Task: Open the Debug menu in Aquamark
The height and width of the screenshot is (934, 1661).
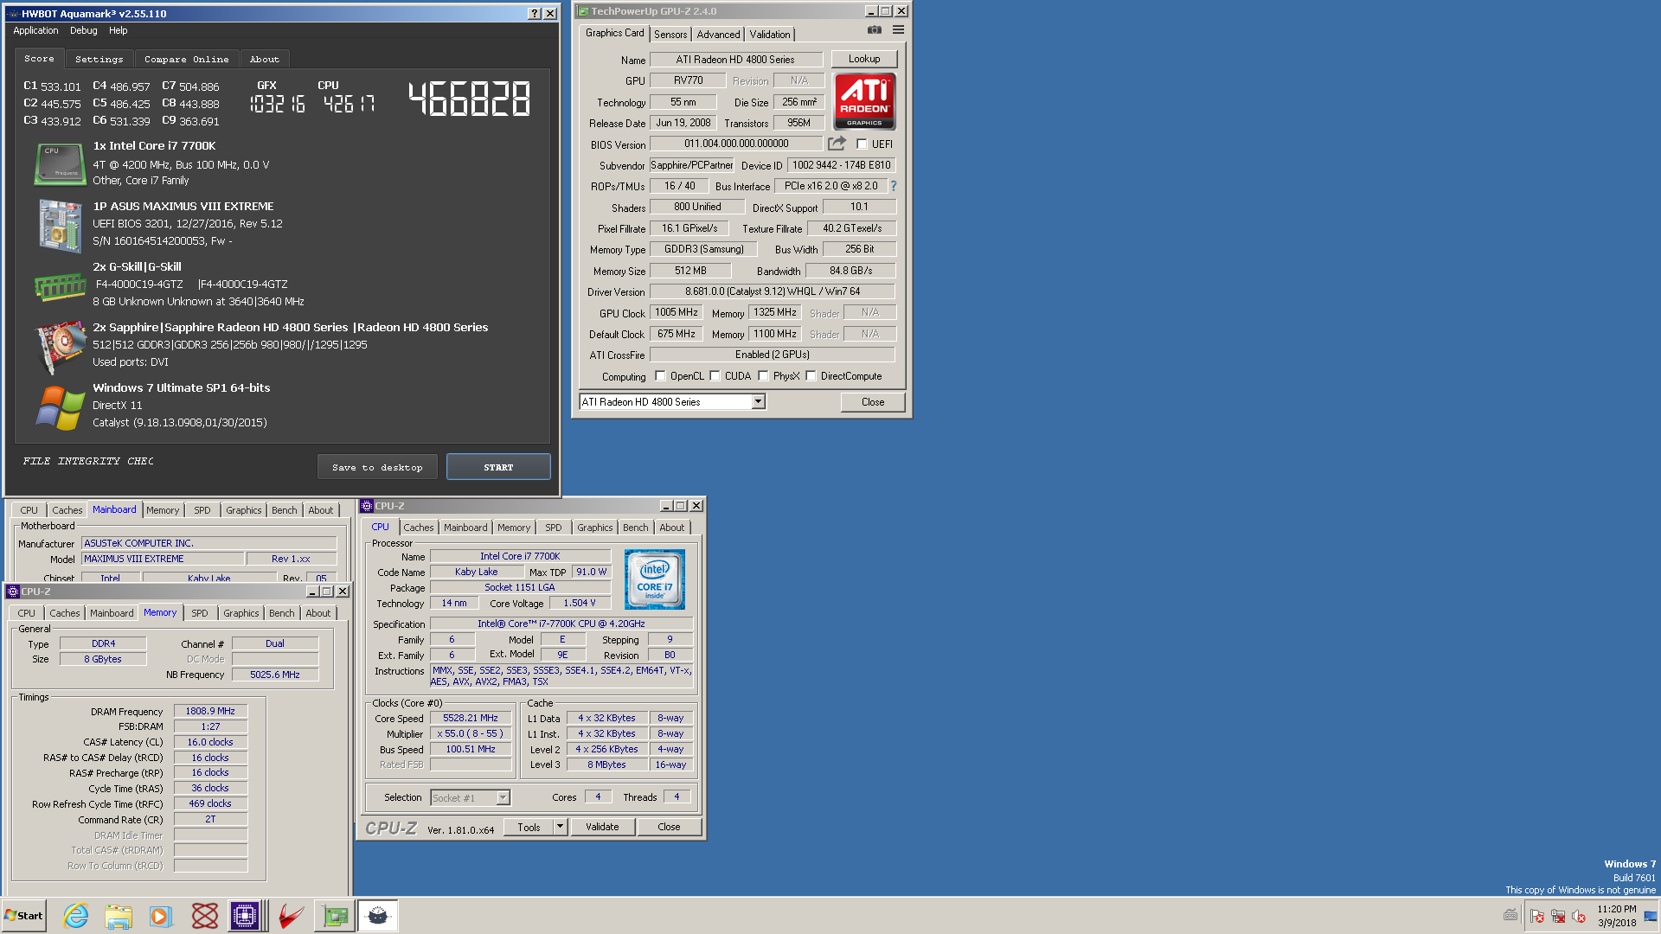Action: point(84,30)
